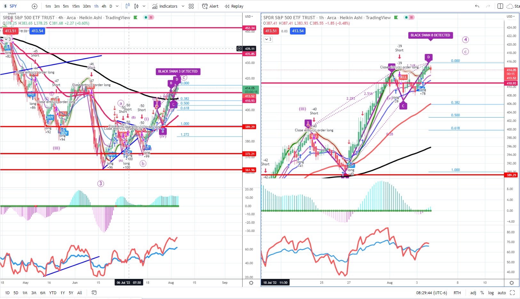Click the redo arrow
Image resolution: width=520 pixels, height=299 pixels.
[x=488, y=6]
